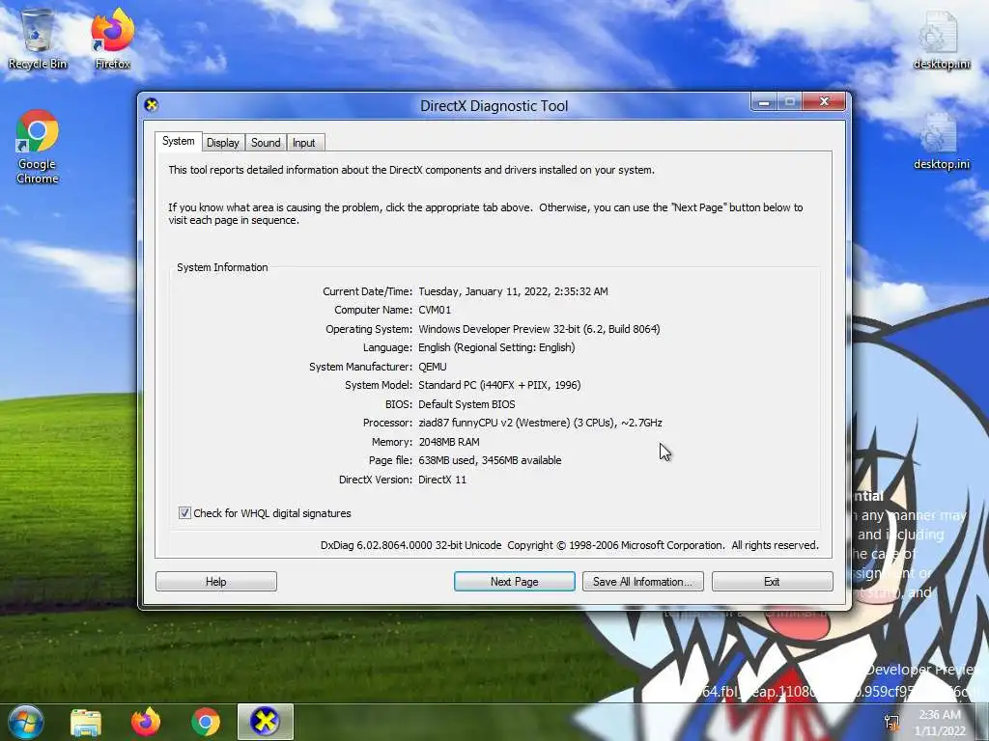Launch Chrome from the taskbar
The image size is (989, 741).
pyautogui.click(x=206, y=722)
